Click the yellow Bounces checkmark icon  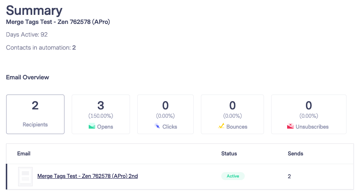(221, 126)
